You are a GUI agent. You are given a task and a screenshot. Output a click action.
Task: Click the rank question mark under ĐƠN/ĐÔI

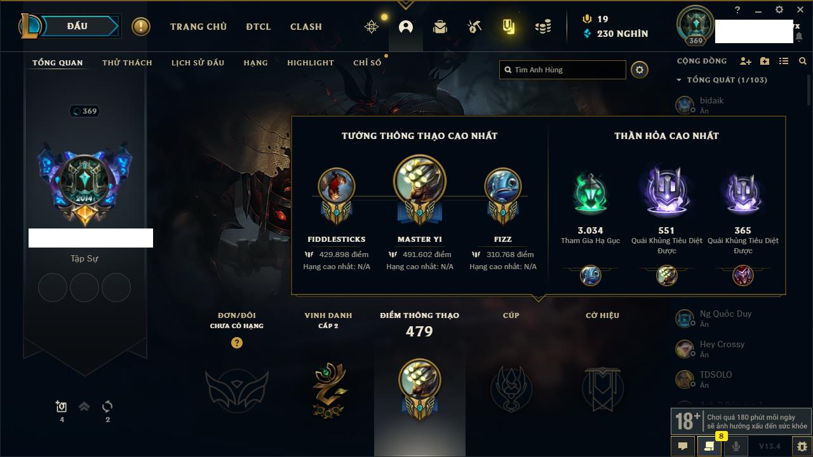pos(237,343)
